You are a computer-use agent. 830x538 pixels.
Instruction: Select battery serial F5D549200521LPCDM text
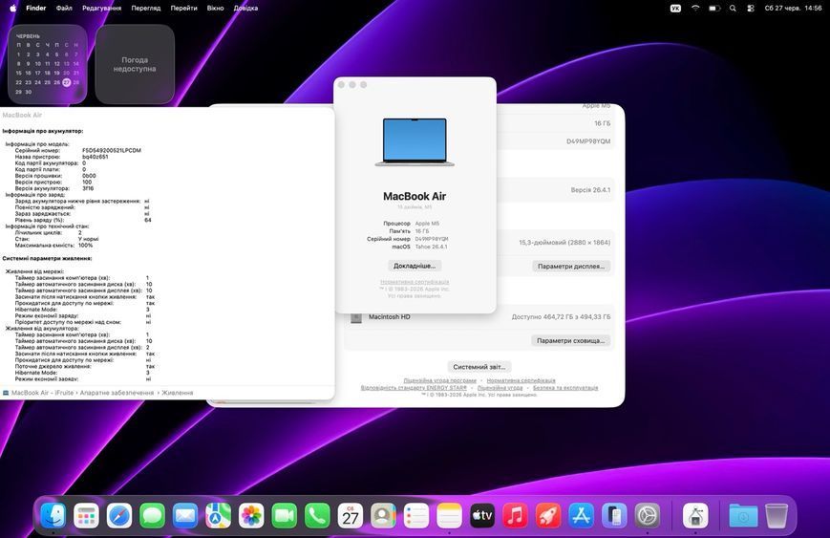(x=112, y=150)
